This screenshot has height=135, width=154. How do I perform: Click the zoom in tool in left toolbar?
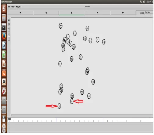[9, 20]
